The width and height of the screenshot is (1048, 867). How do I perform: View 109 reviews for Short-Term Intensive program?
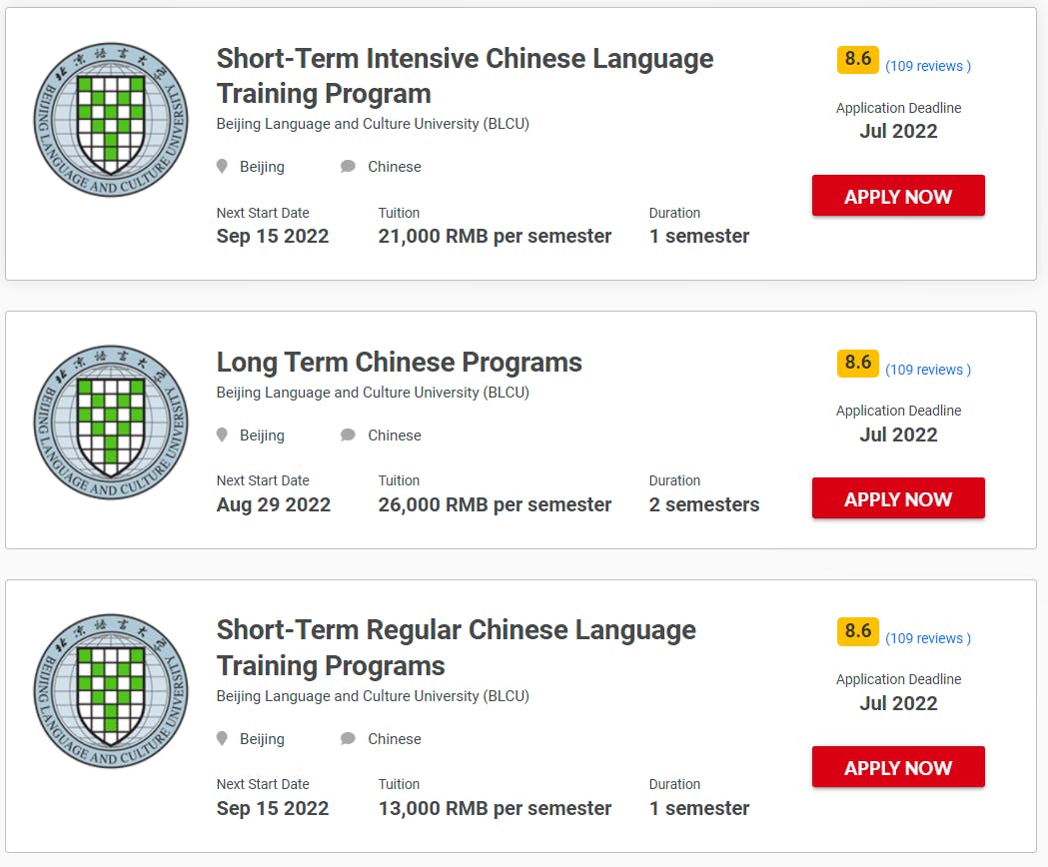[x=928, y=66]
